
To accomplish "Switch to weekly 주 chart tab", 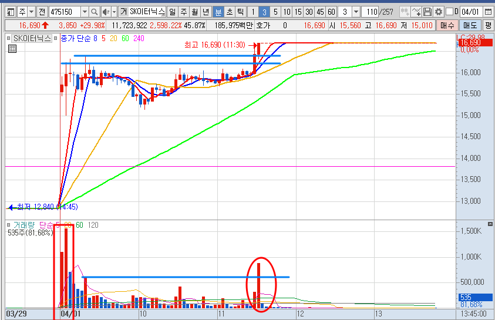I will click(184, 12).
